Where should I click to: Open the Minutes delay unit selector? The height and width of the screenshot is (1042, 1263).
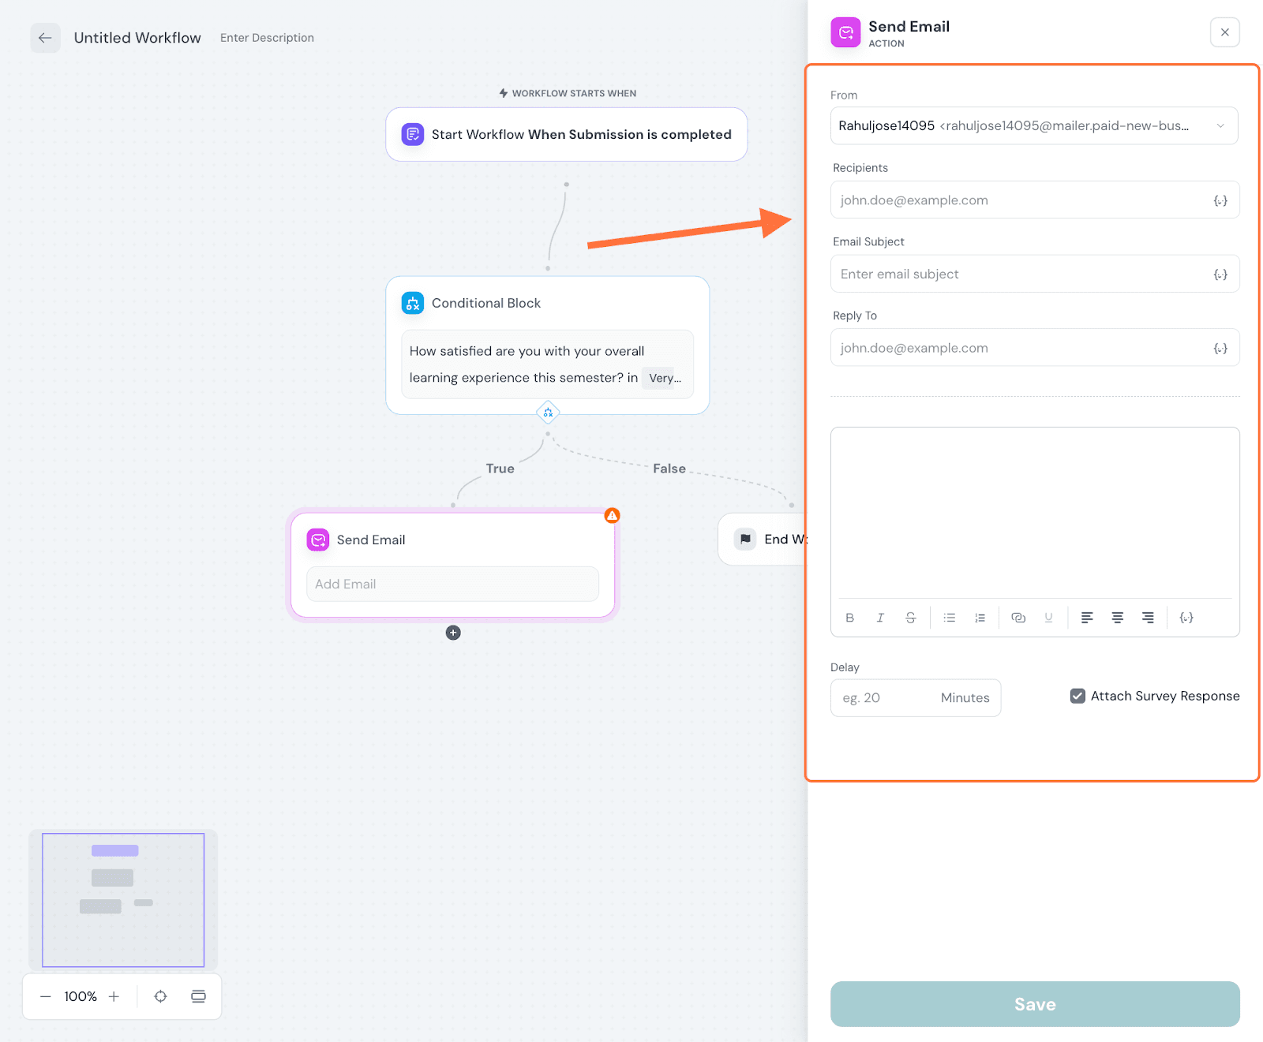point(965,698)
